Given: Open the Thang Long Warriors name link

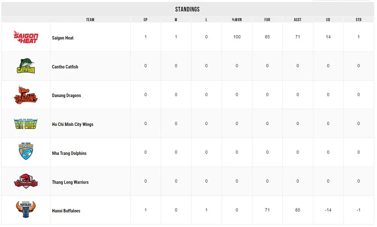Looking at the screenshot, I should point(70,182).
